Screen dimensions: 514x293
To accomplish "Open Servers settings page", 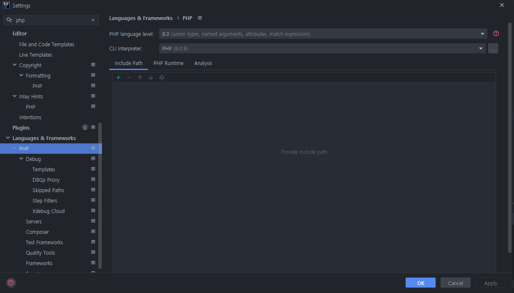I will tap(34, 221).
